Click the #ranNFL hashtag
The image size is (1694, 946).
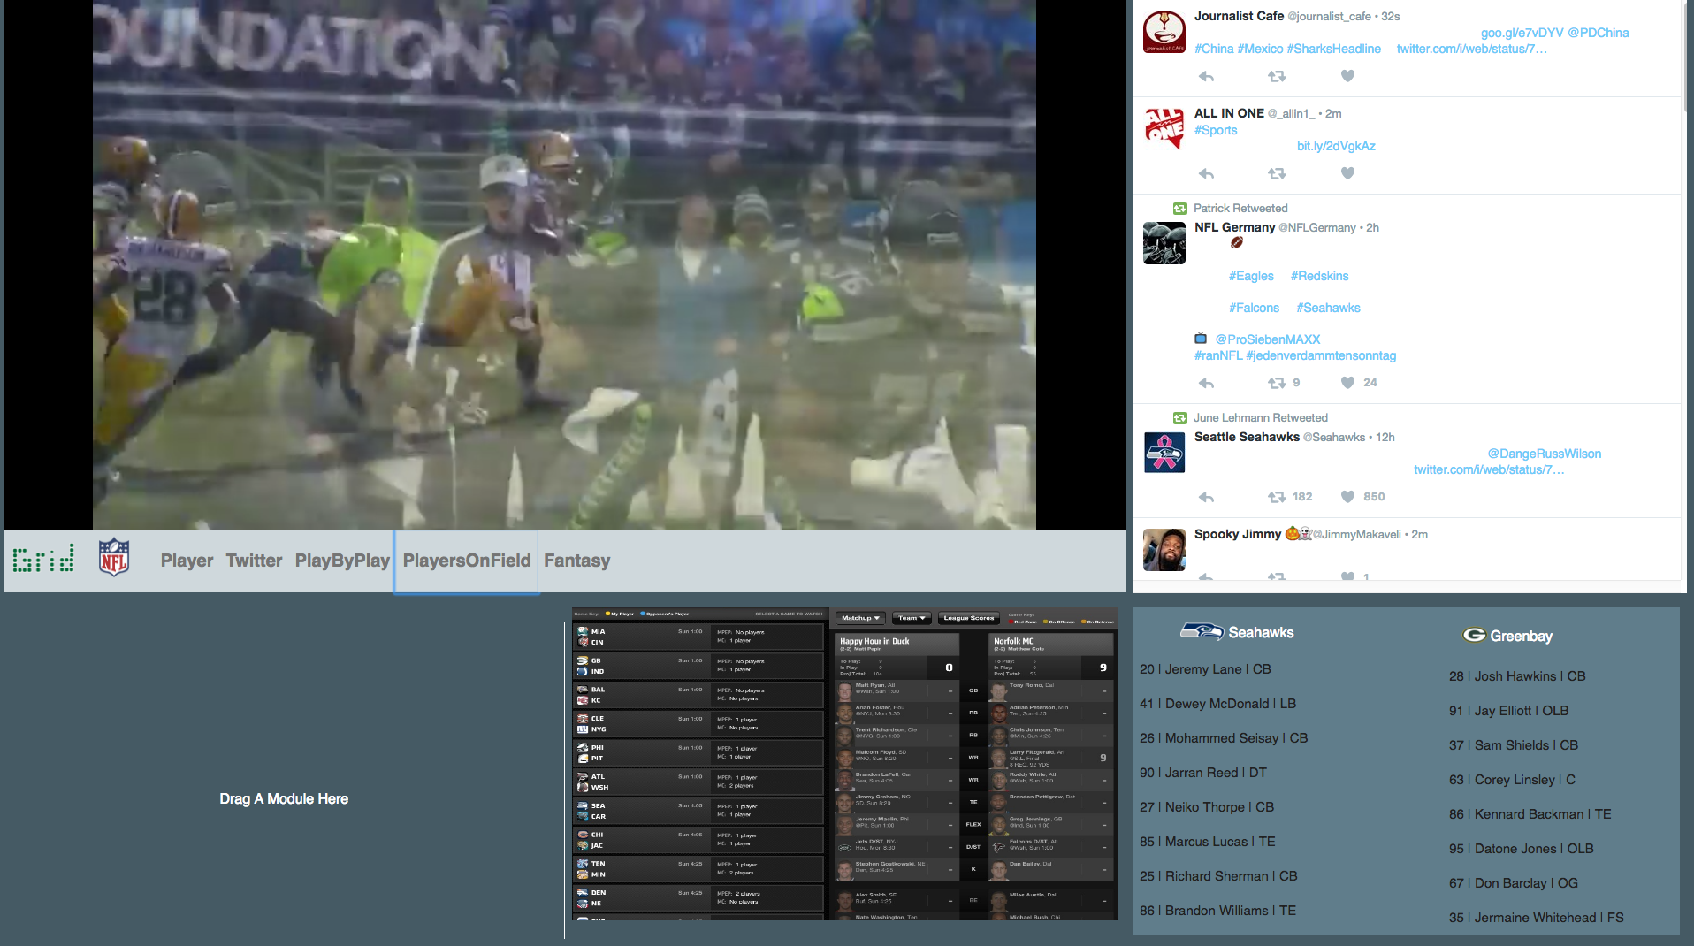1218,355
